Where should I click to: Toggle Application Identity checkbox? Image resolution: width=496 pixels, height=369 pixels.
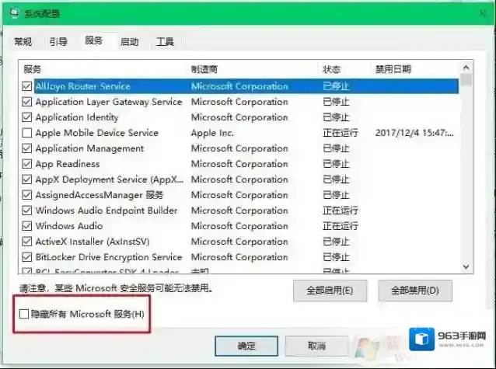[x=27, y=117]
